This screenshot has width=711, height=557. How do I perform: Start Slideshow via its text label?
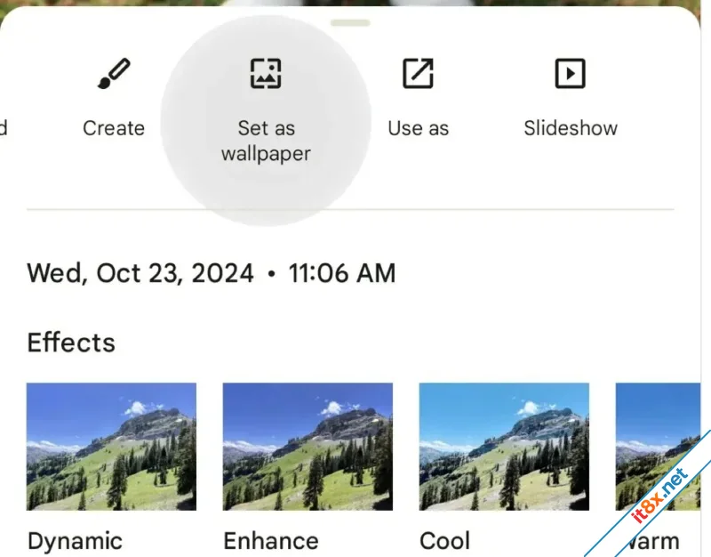click(x=571, y=128)
